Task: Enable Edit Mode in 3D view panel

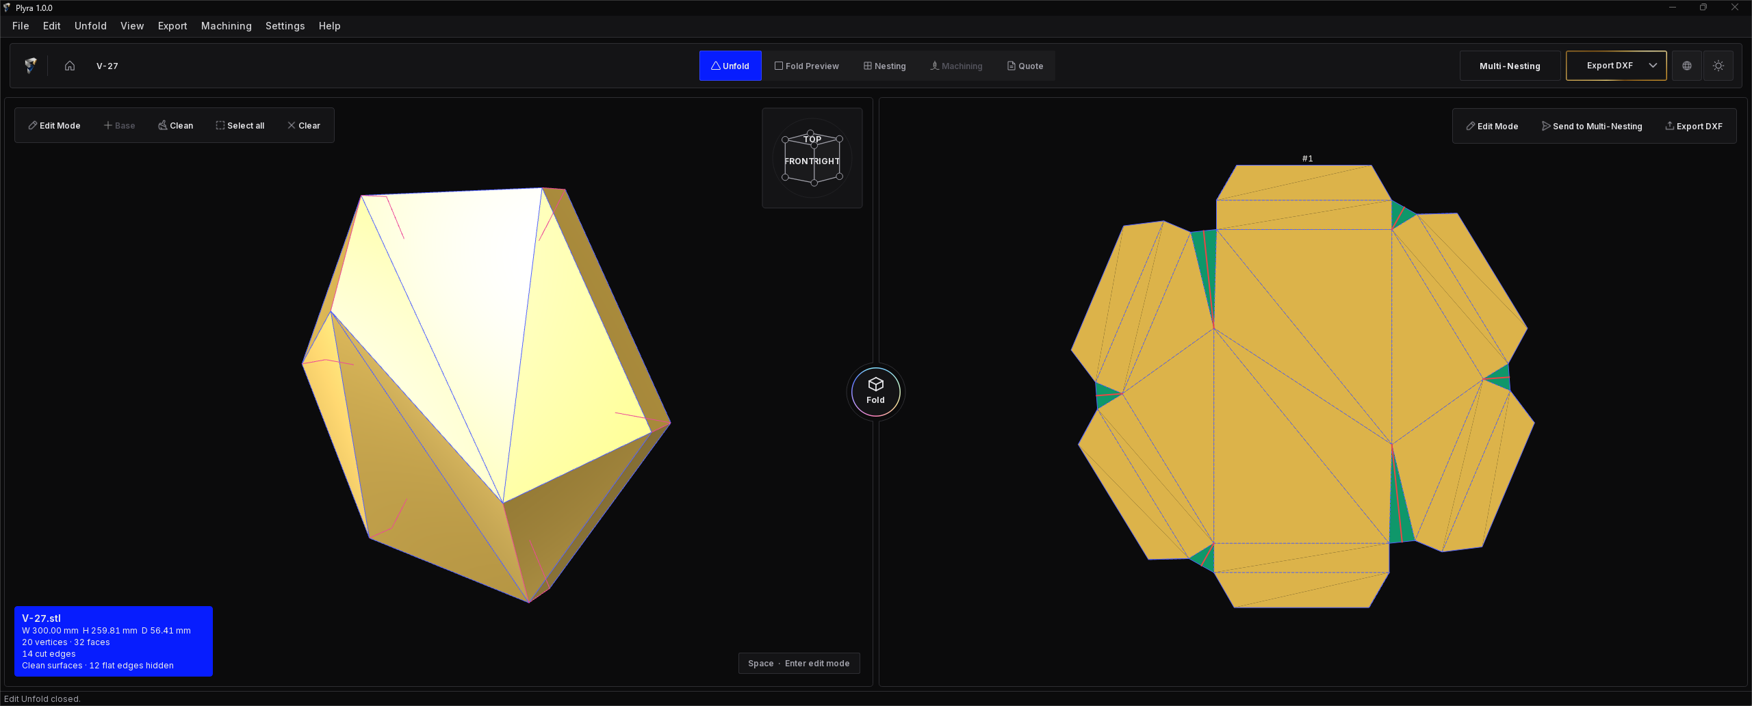Action: coord(54,125)
